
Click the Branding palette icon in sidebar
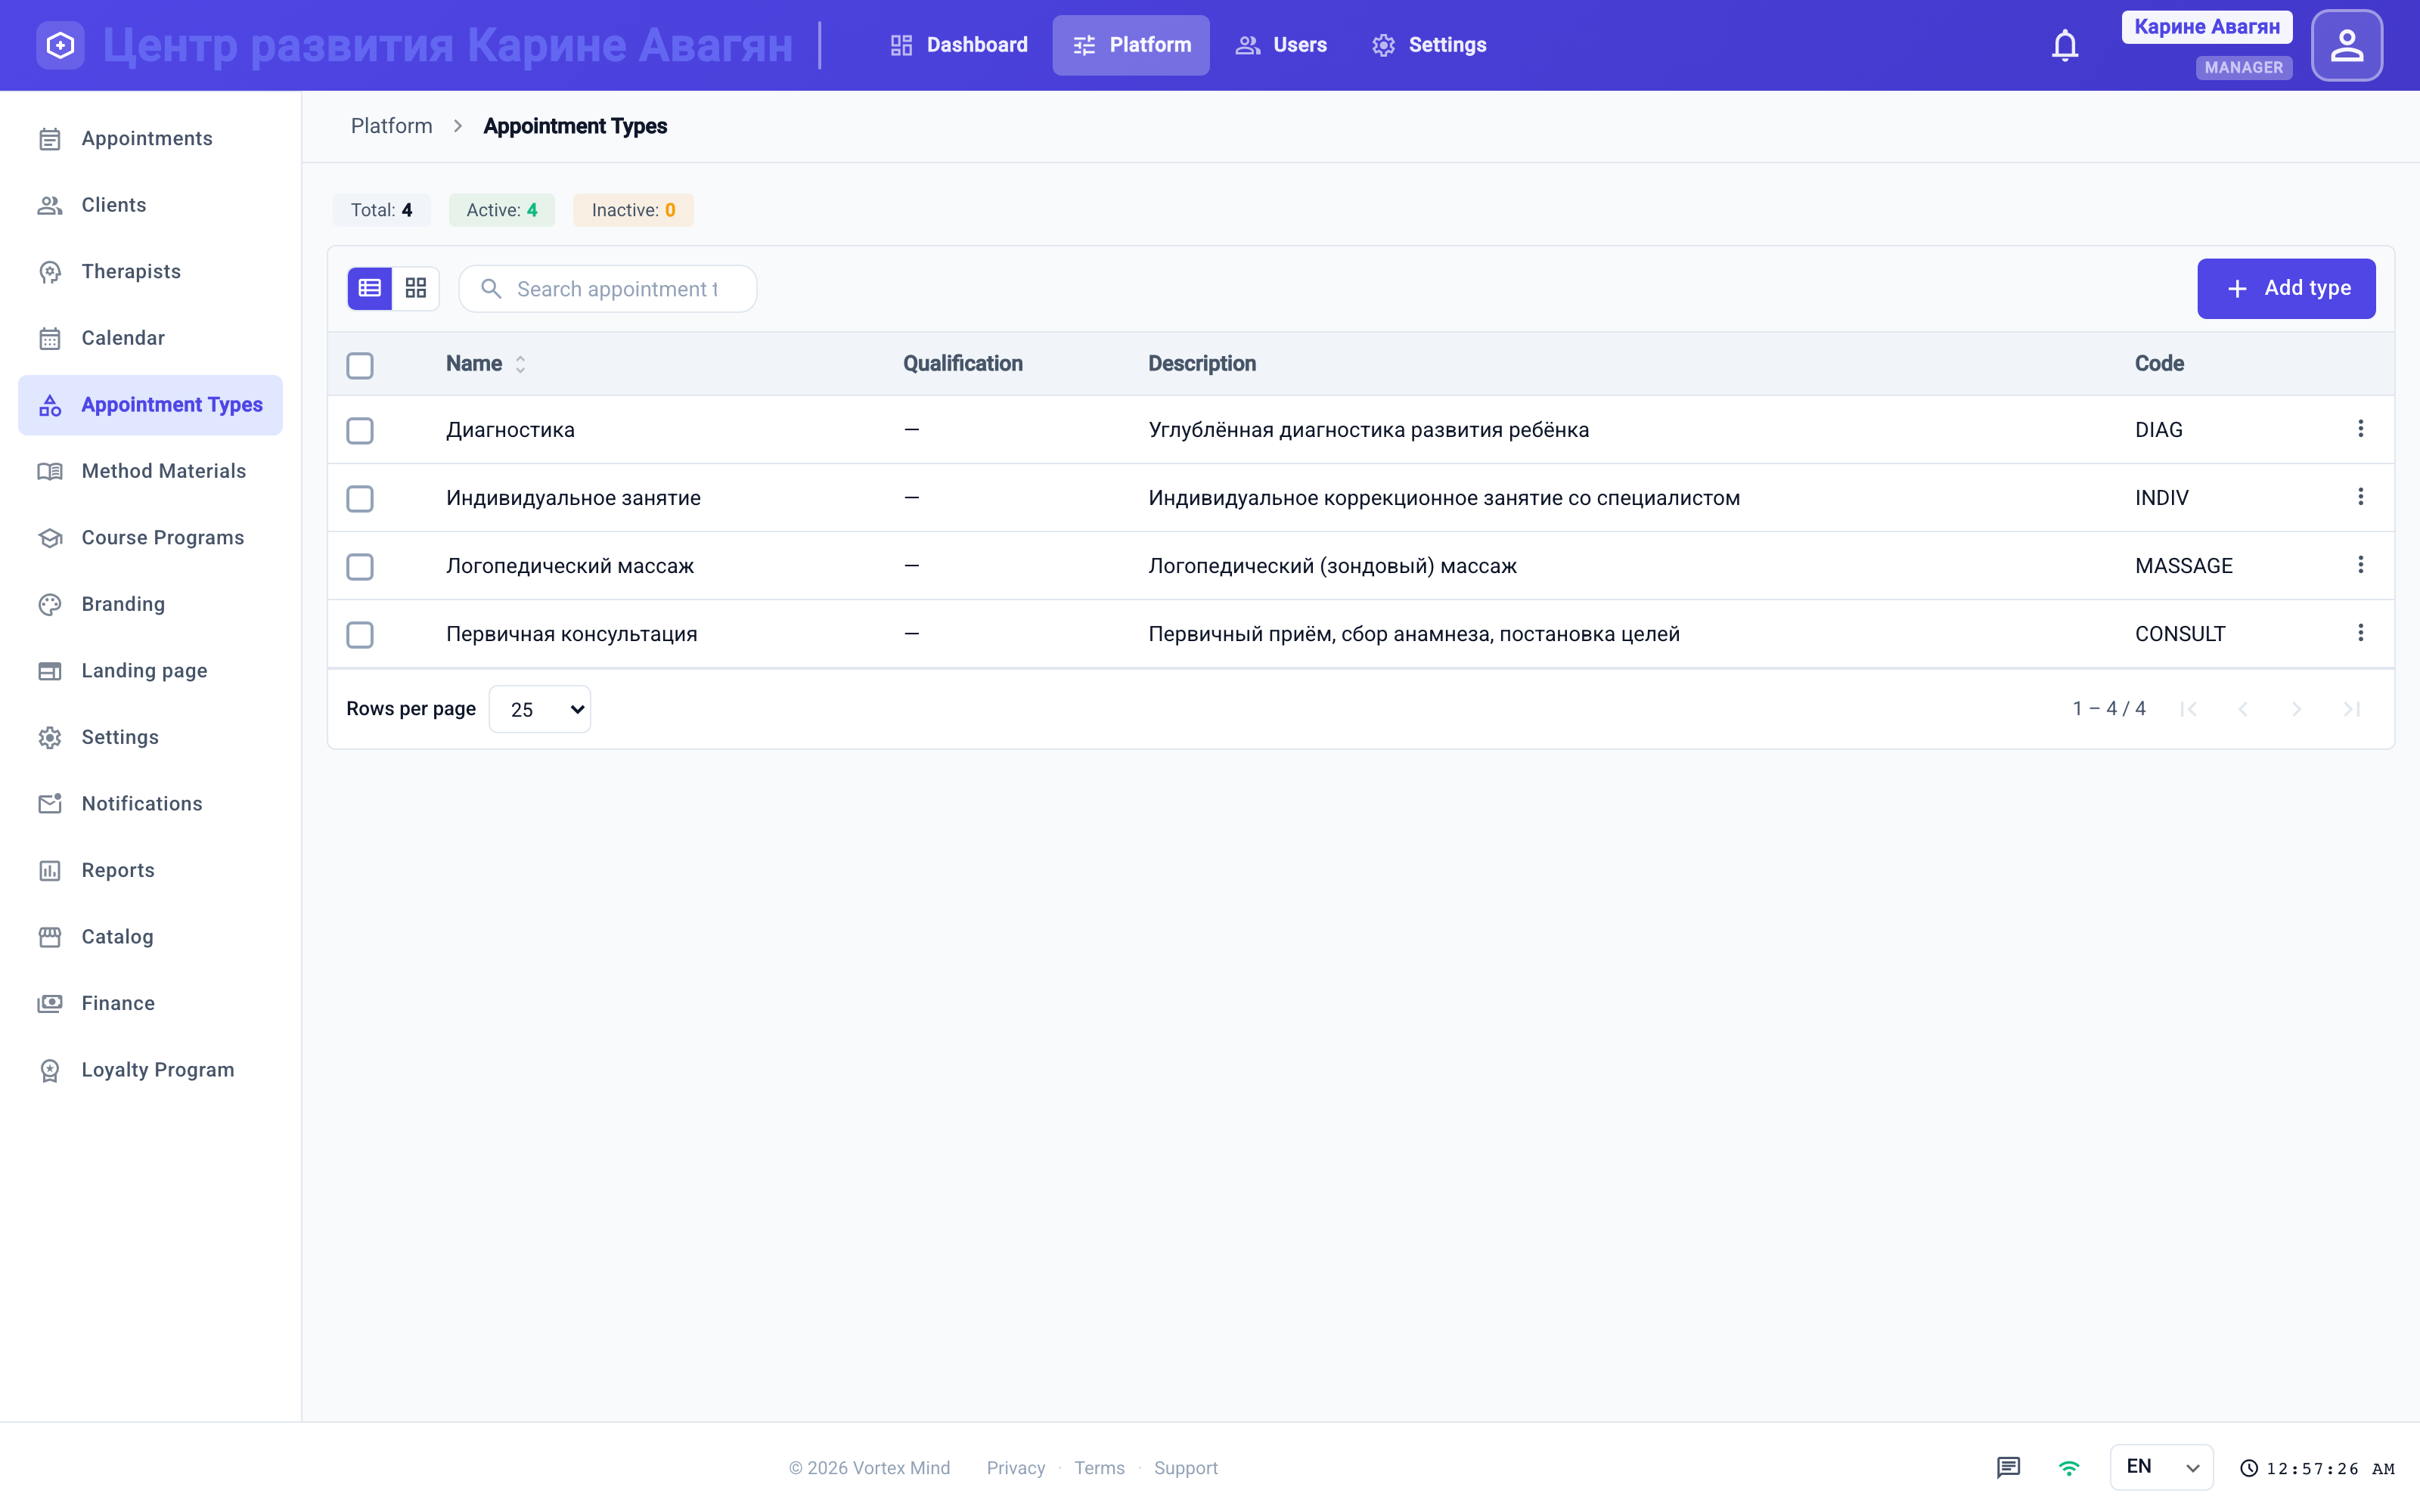[50, 605]
